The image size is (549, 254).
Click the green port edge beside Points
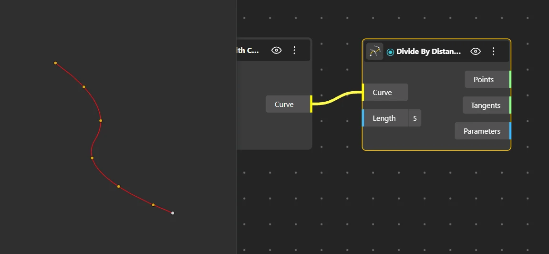coord(510,80)
